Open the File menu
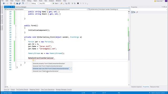The width and height of the screenshot is (168, 94). point(2,1)
